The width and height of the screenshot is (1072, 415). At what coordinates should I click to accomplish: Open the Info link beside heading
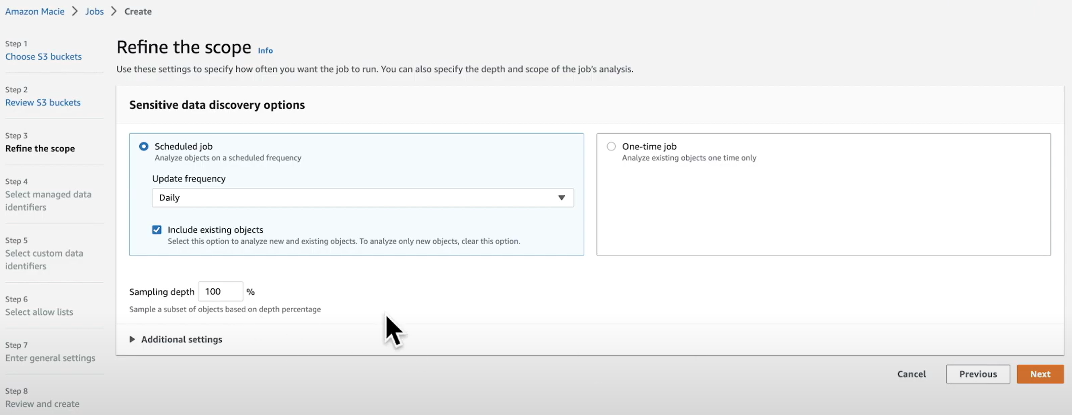[265, 51]
